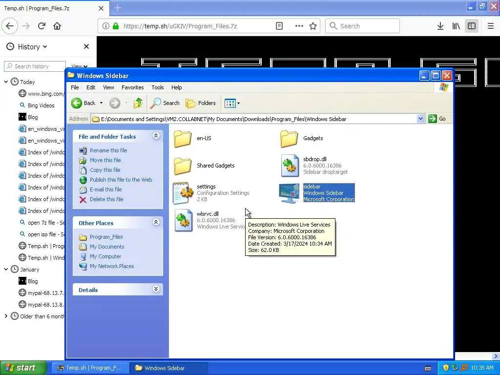This screenshot has height=375, width=500.
Task: Collapse the January history group
Action: [x=6, y=270]
